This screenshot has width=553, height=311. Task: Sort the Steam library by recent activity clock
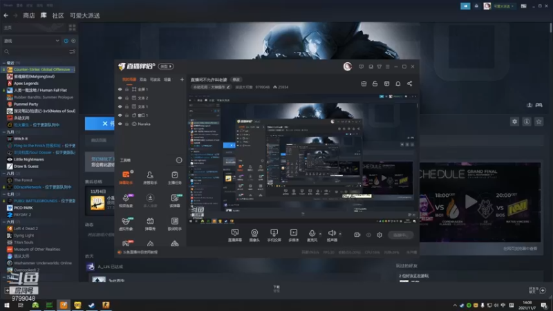click(66, 41)
